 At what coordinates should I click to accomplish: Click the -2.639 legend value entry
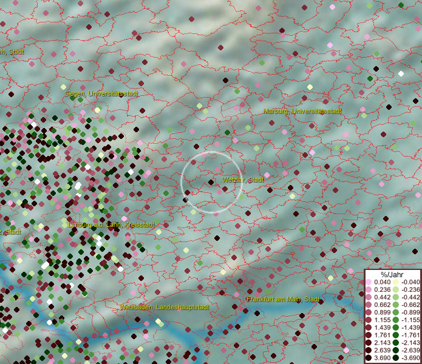(x=410, y=350)
